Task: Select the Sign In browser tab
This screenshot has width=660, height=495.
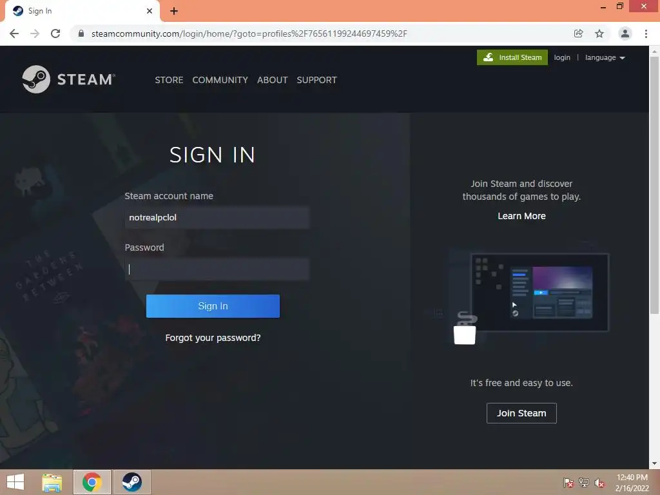Action: click(x=82, y=11)
